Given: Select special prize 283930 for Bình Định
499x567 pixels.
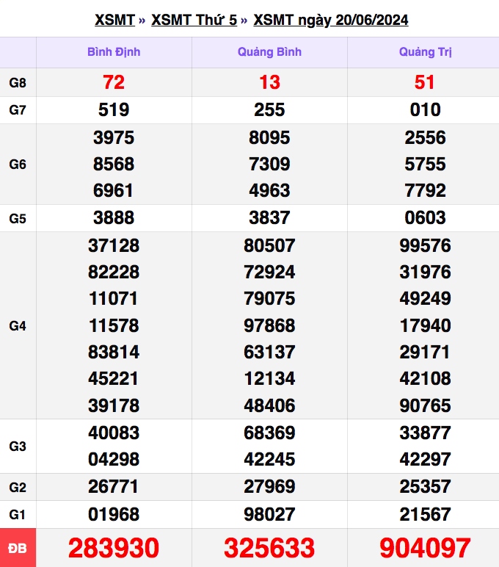Looking at the screenshot, I should point(114,548).
